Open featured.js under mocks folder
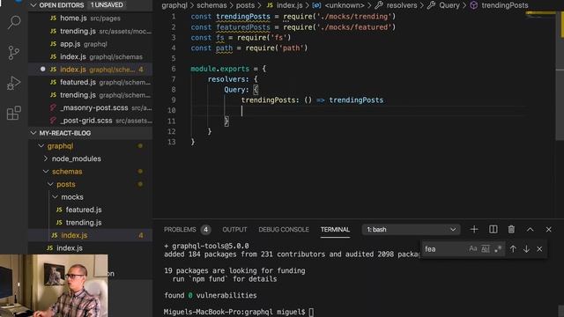The image size is (564, 317). tap(84, 210)
